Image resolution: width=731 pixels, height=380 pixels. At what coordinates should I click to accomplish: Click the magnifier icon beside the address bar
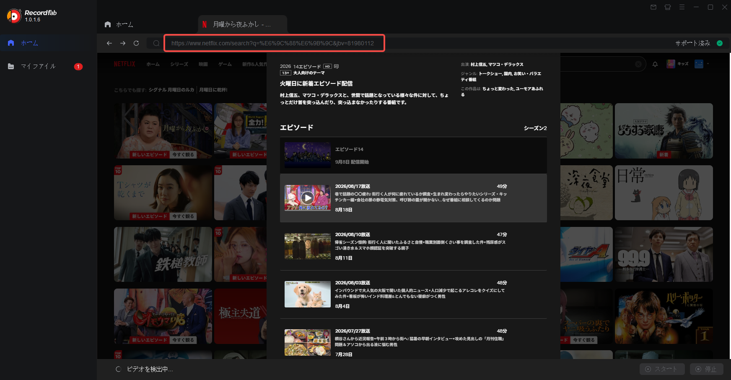pyautogui.click(x=156, y=43)
